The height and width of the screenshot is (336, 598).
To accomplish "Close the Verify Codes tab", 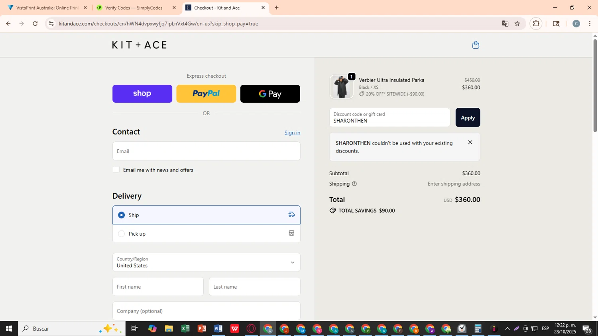I will tap(174, 8).
